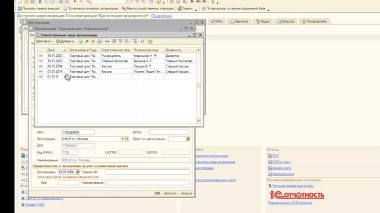Click the cut scissors icon in top toolbar
Viewport: 380px width, 213px height.
(40, 1)
